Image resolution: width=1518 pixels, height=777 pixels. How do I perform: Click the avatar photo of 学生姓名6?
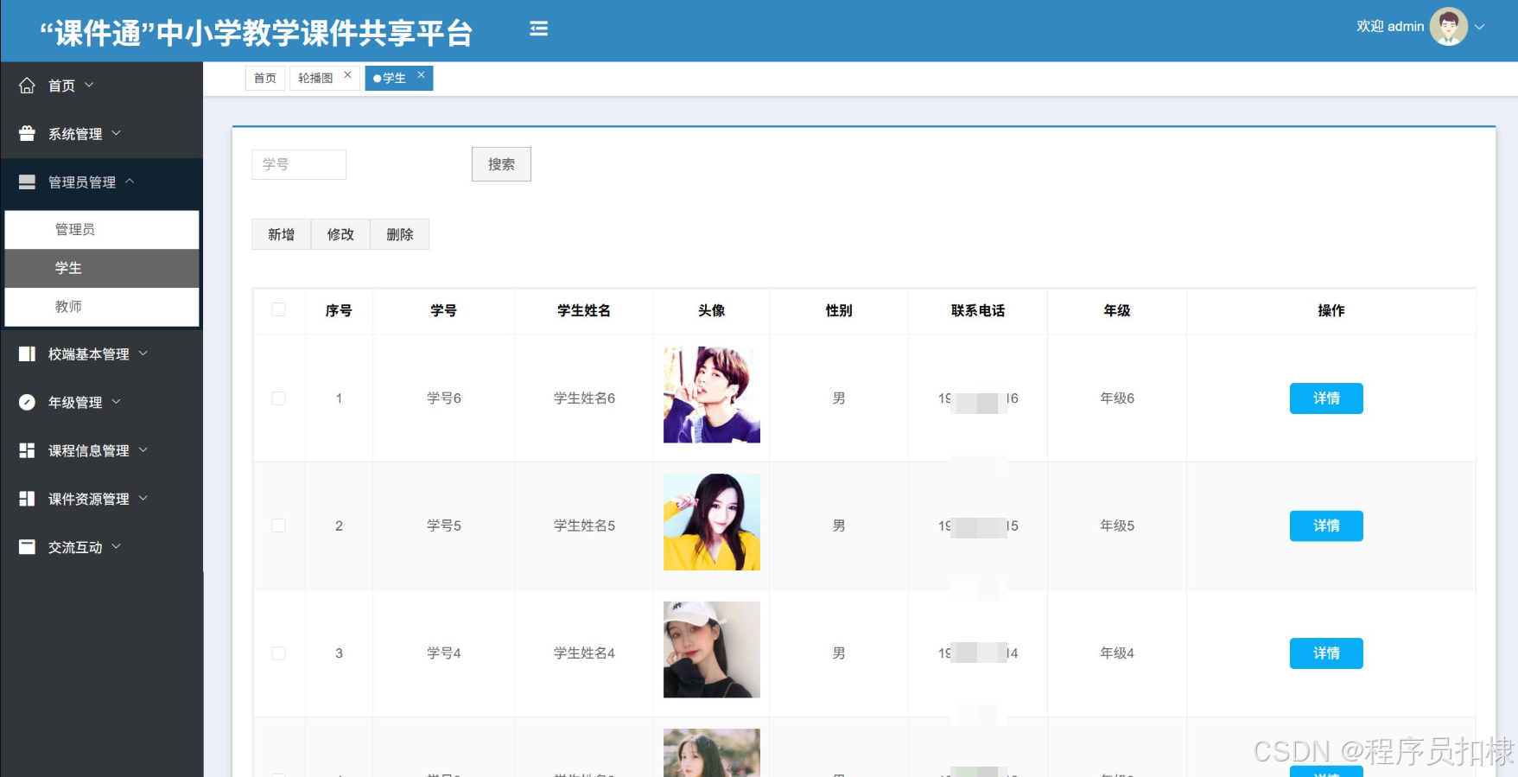[712, 395]
